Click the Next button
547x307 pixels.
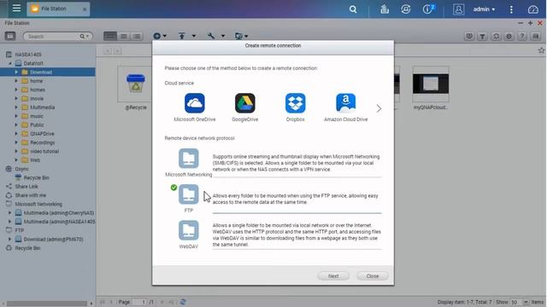[333, 276]
